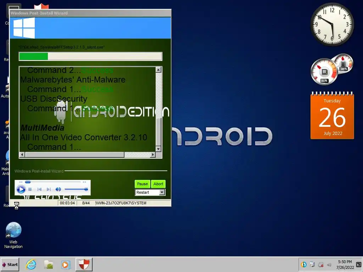Stop the media player playback
Viewport: 363px width, 272px height.
coord(30,189)
